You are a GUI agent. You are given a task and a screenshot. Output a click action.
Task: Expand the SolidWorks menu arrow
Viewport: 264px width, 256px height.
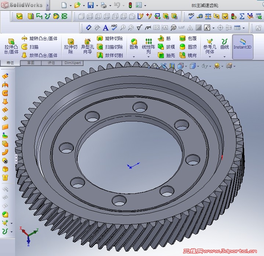tap(48, 5)
